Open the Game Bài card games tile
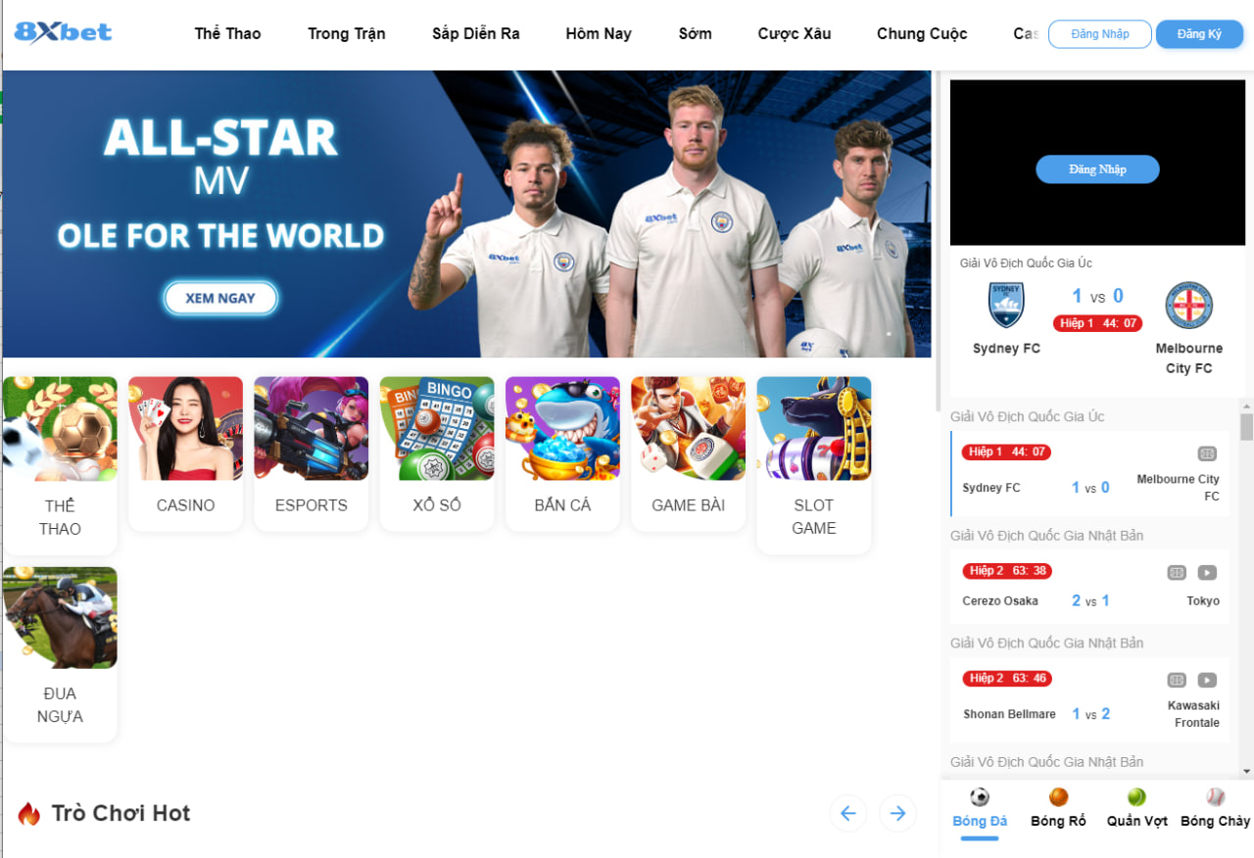Screen dimensions: 1254x858 coord(688,453)
